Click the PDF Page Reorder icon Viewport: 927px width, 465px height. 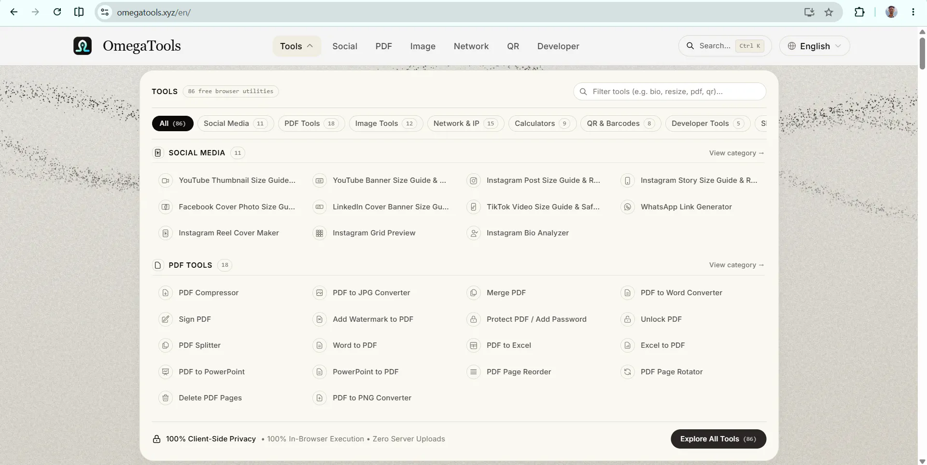pyautogui.click(x=474, y=372)
